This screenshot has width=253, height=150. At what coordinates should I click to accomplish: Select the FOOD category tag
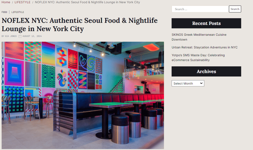pyautogui.click(x=4, y=12)
